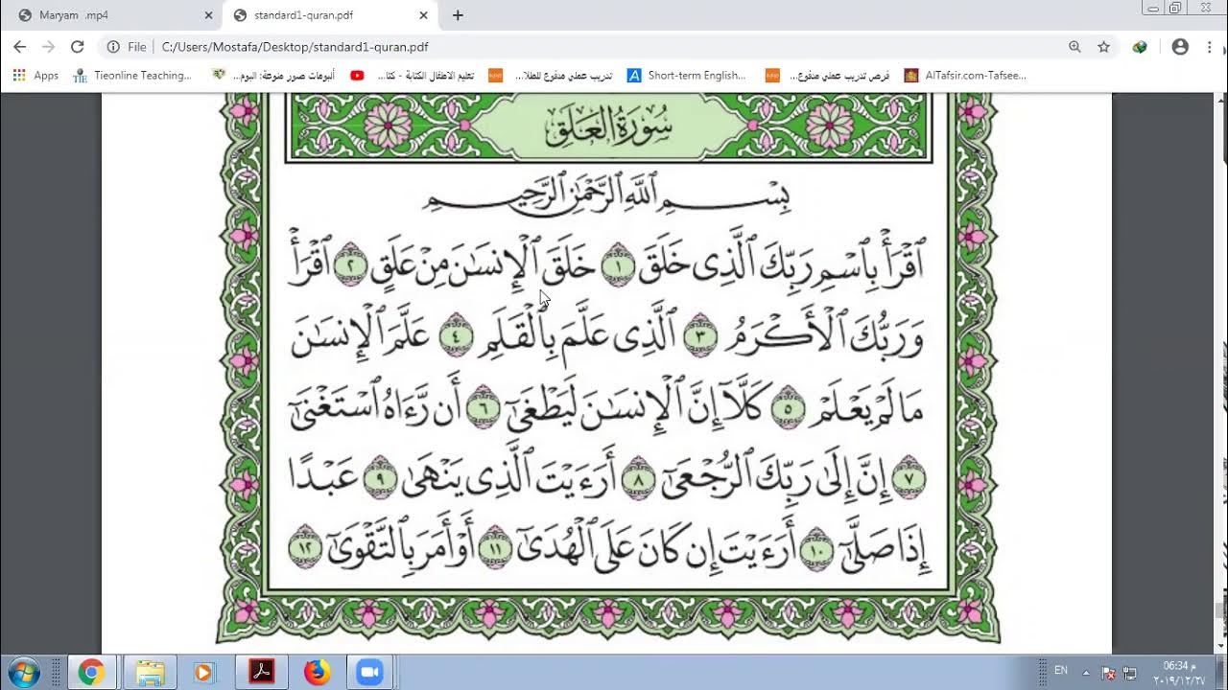Open Adobe Acrobat from the taskbar
This screenshot has height=690, width=1228.
262,673
